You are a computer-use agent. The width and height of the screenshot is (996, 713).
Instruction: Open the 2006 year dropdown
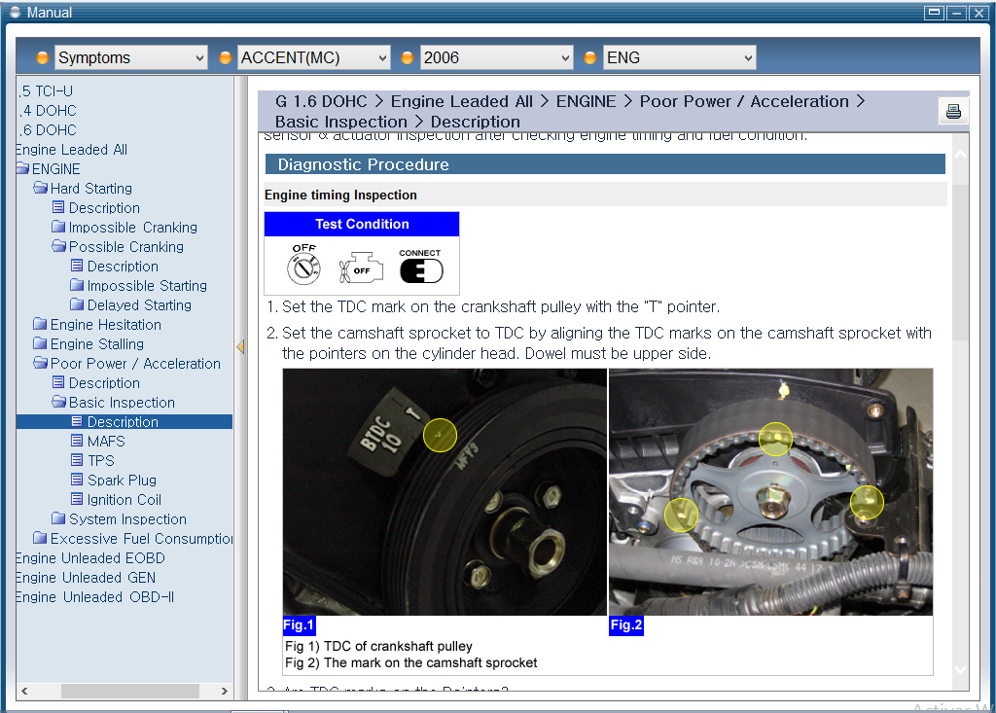point(496,57)
